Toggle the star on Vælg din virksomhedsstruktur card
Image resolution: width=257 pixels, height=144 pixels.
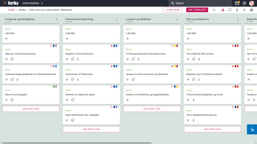coord(51,46)
